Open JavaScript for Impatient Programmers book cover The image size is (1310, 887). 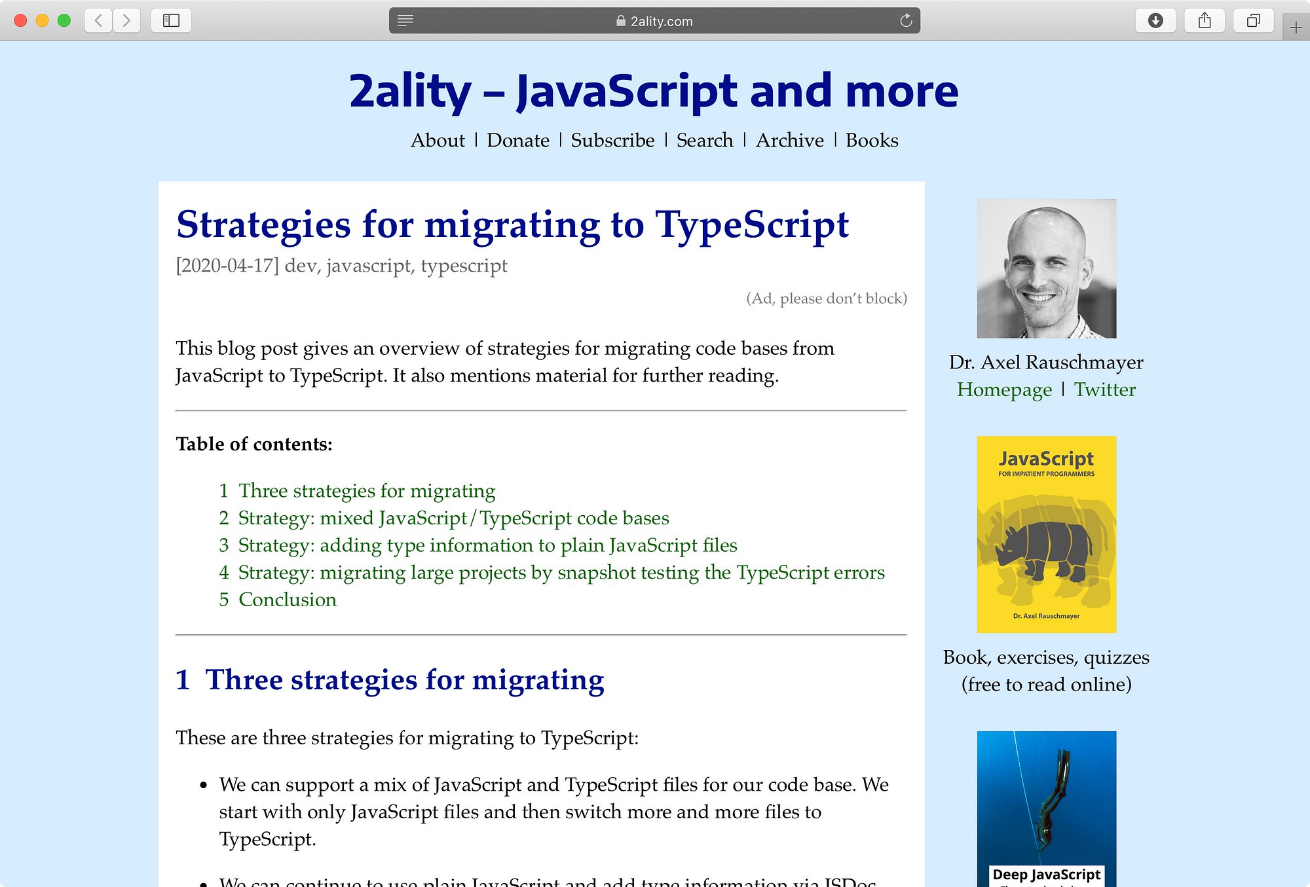[1047, 534]
